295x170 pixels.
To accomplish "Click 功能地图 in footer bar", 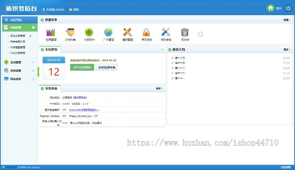I will 285,167.
